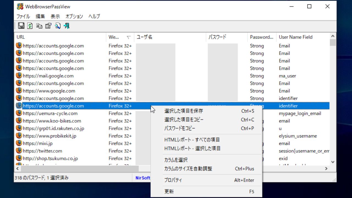
Task: Open プロパティ from the context menu
Action: pyautogui.click(x=206, y=180)
